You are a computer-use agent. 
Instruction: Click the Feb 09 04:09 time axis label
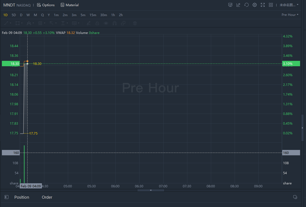[x=31, y=186]
